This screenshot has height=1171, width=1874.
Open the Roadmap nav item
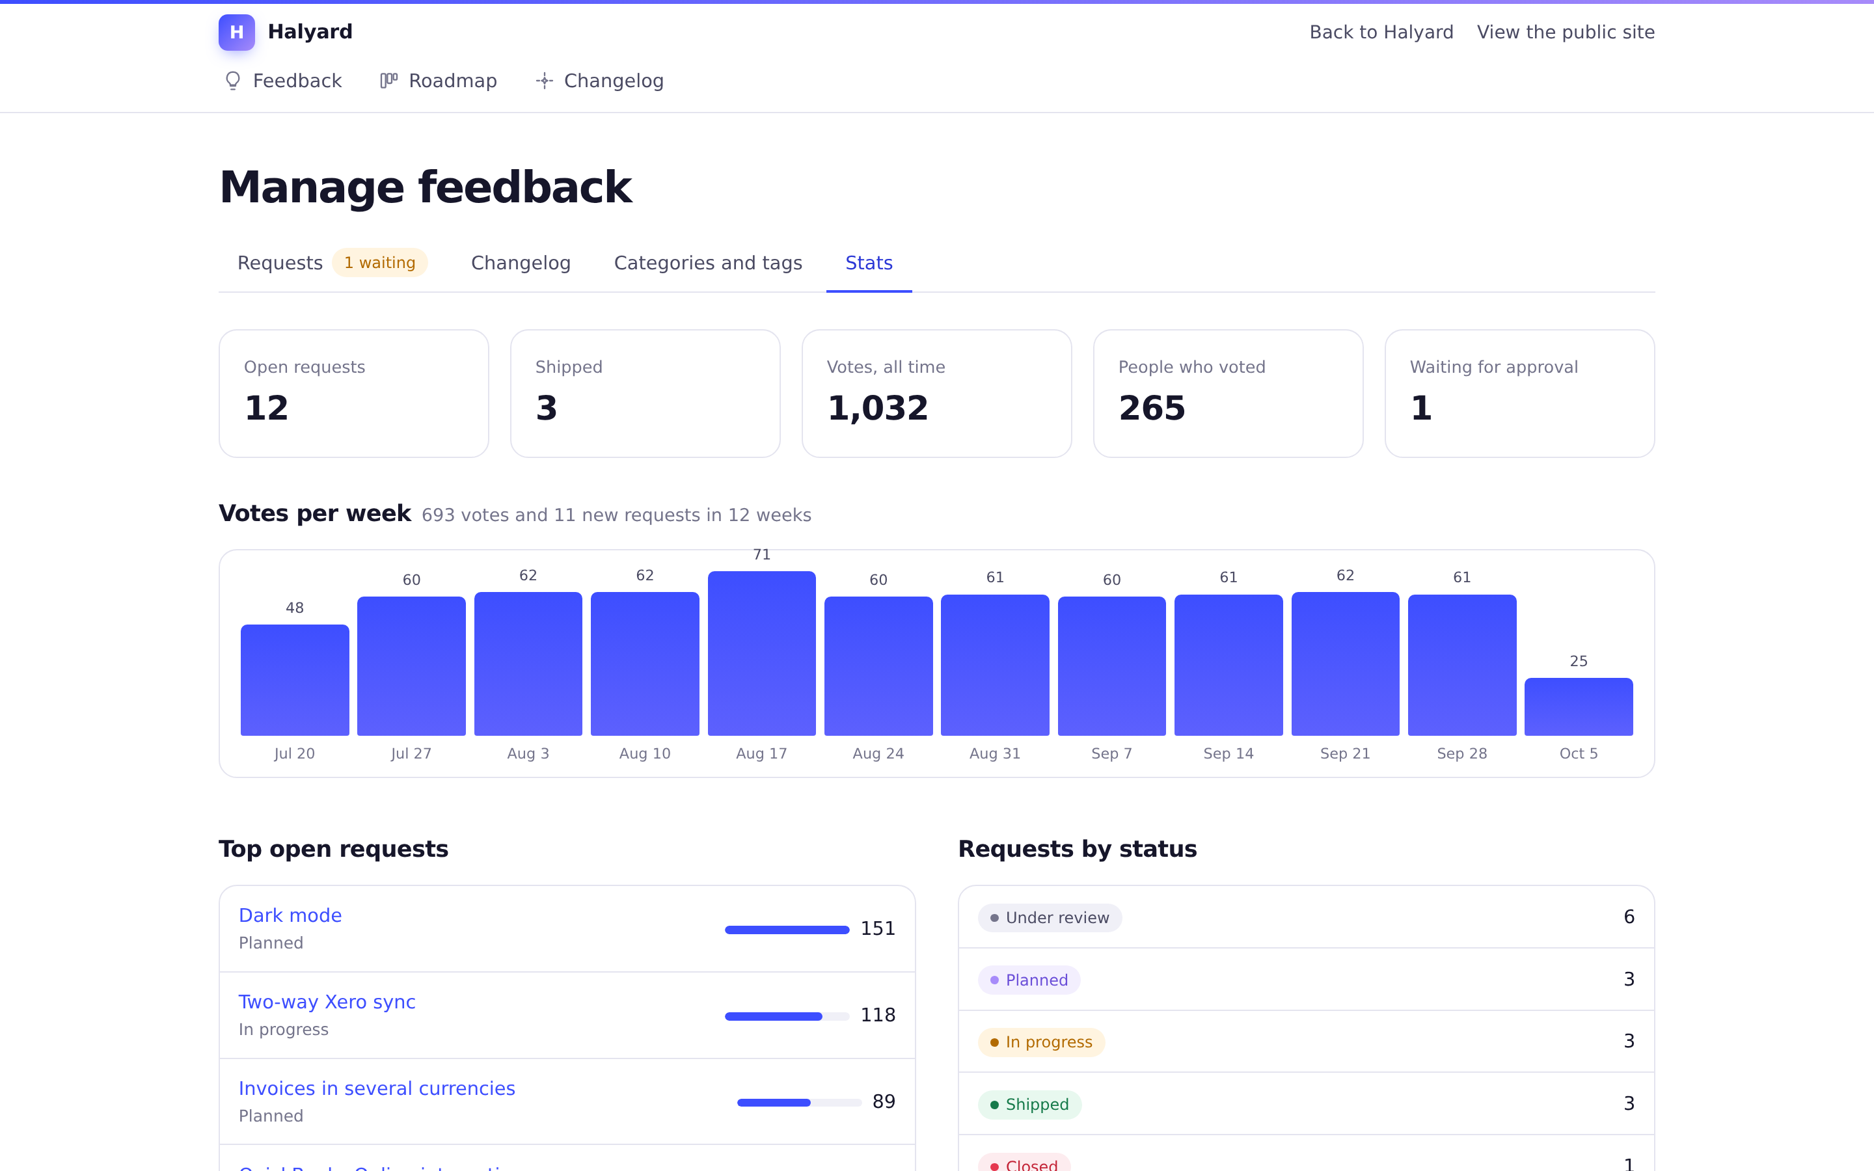click(439, 81)
